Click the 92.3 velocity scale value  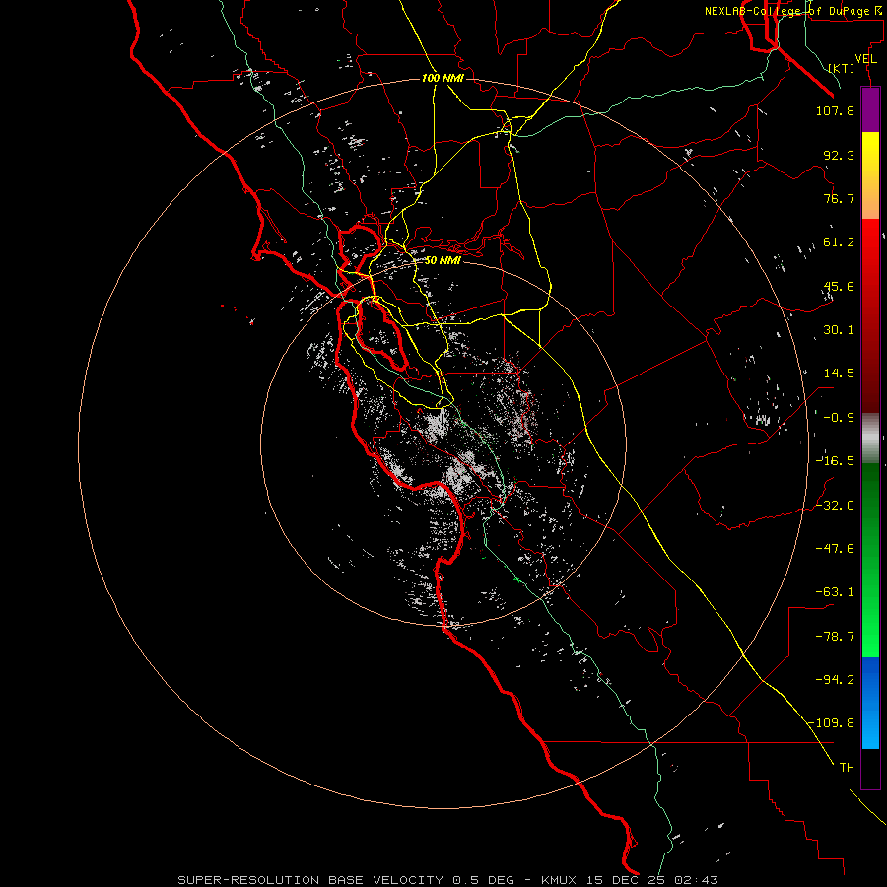click(839, 155)
